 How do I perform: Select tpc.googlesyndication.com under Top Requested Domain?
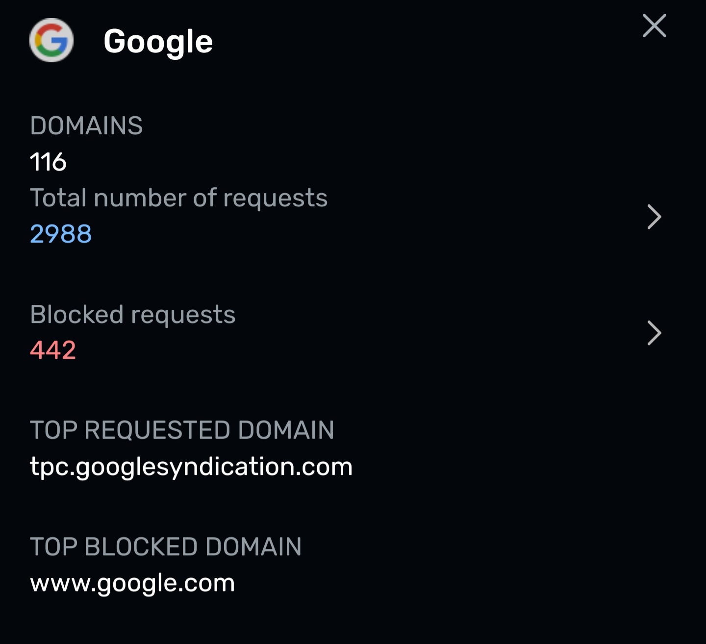coord(191,467)
